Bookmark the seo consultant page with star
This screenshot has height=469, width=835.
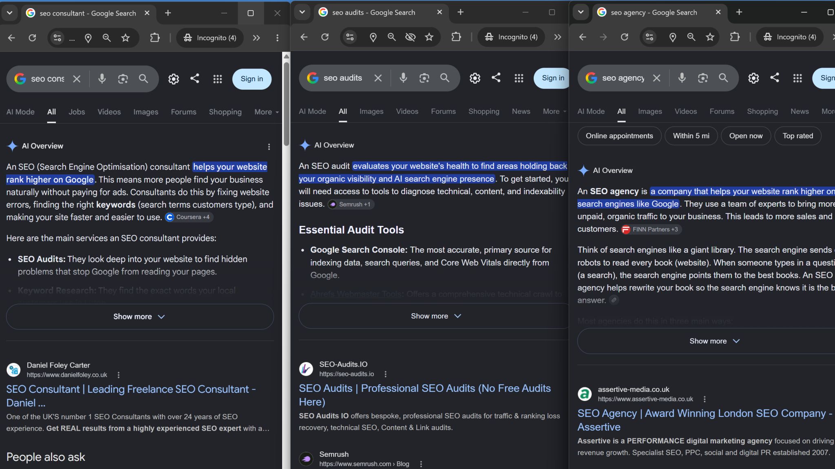tap(126, 38)
